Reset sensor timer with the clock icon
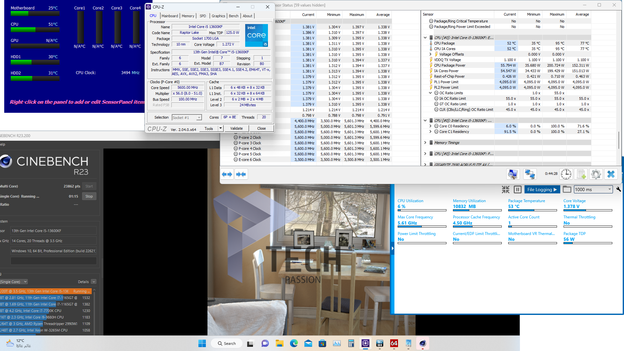 pos(566,174)
